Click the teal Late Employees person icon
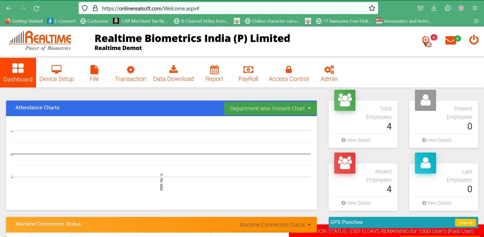 425,163
